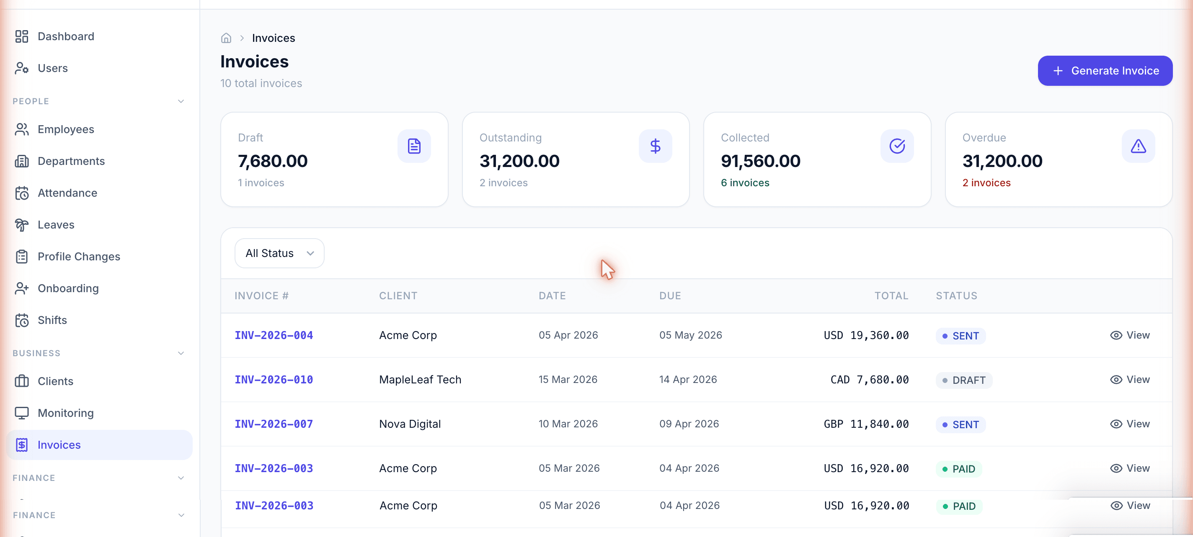Click the eye icon for INV-2026-010
The height and width of the screenshot is (537, 1193).
[1116, 380]
